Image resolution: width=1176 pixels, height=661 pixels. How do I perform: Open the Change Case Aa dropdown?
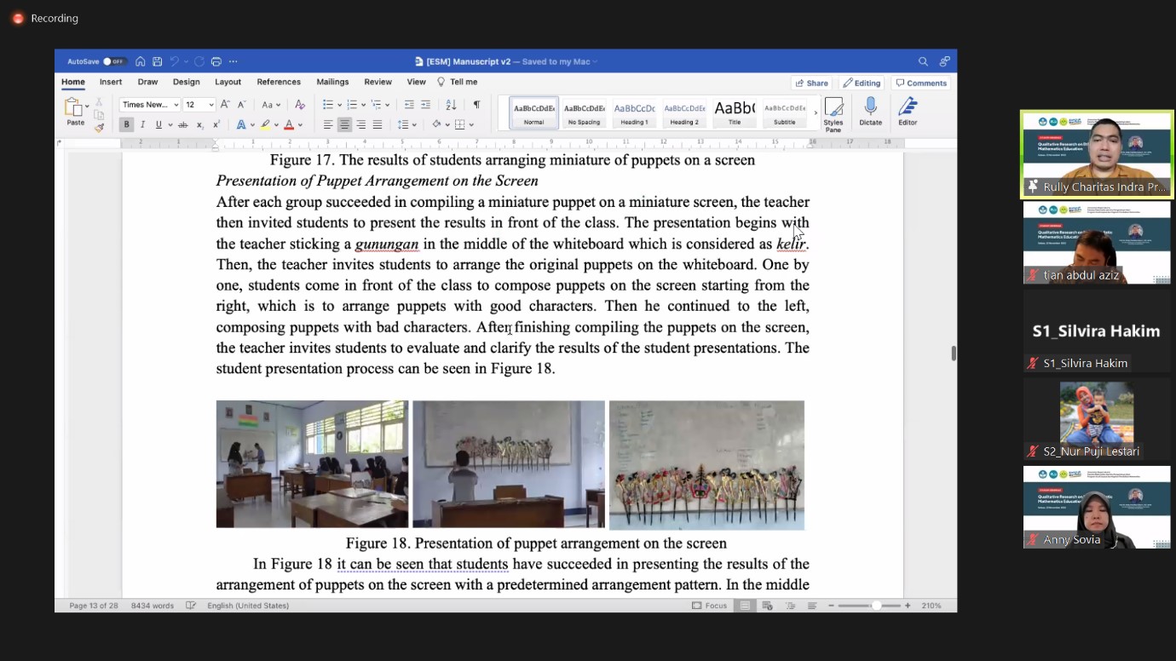[271, 105]
